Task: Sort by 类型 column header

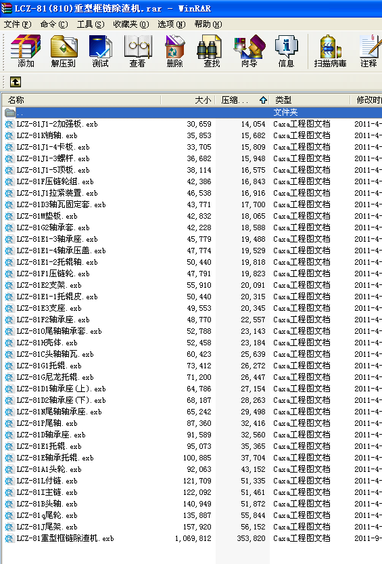Action: (x=310, y=100)
